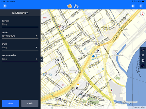Tap the blue star marker on the river
The width and height of the screenshot is (146, 109).
pos(129,104)
